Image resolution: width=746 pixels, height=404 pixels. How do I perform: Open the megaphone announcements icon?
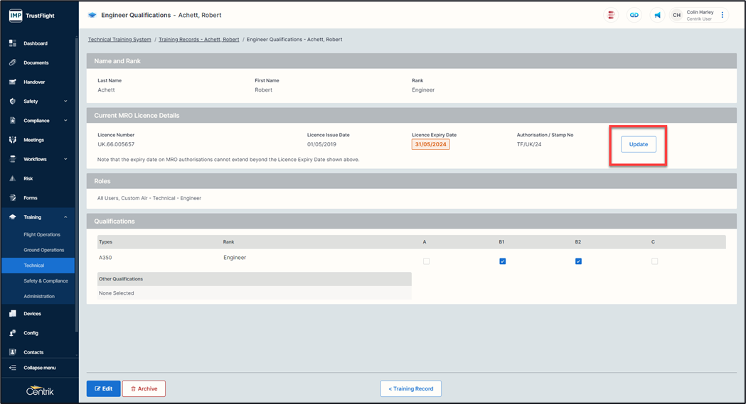click(657, 15)
